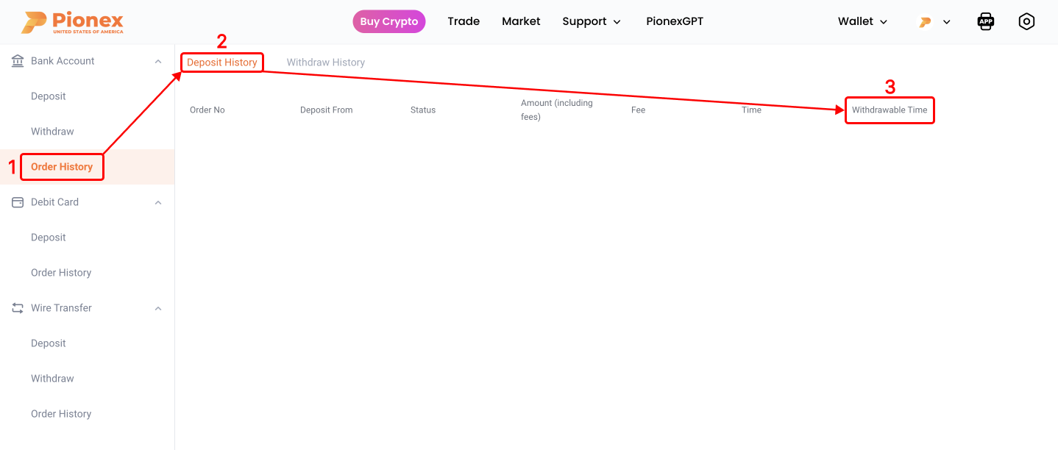Select the bank icon next to Bank Account
The width and height of the screenshot is (1058, 450).
[17, 60]
